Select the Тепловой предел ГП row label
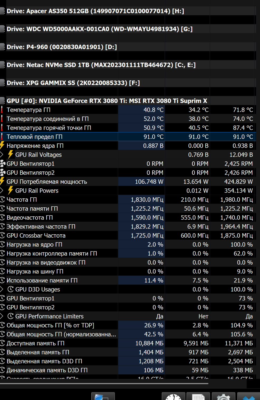 pos(35,137)
